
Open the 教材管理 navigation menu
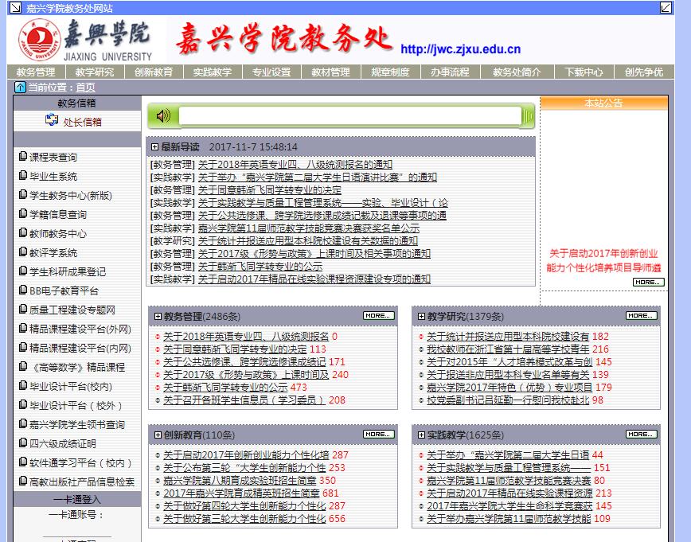pos(330,72)
